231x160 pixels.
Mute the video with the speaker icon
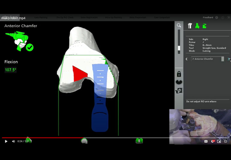(13, 141)
